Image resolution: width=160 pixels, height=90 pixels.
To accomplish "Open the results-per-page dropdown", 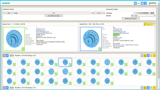I will tap(12, 55).
